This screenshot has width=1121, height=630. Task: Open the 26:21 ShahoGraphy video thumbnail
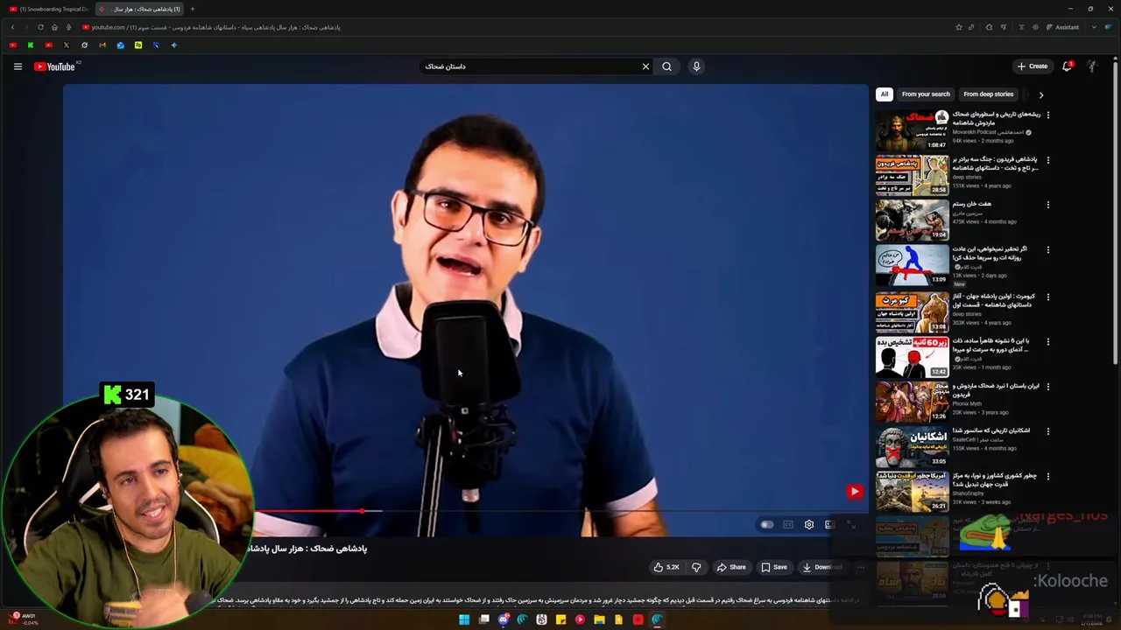912,492
